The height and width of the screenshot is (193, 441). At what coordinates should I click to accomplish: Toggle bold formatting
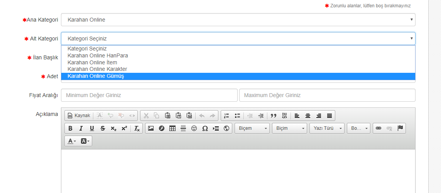[70, 128]
